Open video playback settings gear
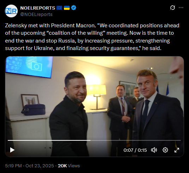Screen dimensions: 189x173 click(x=165, y=150)
